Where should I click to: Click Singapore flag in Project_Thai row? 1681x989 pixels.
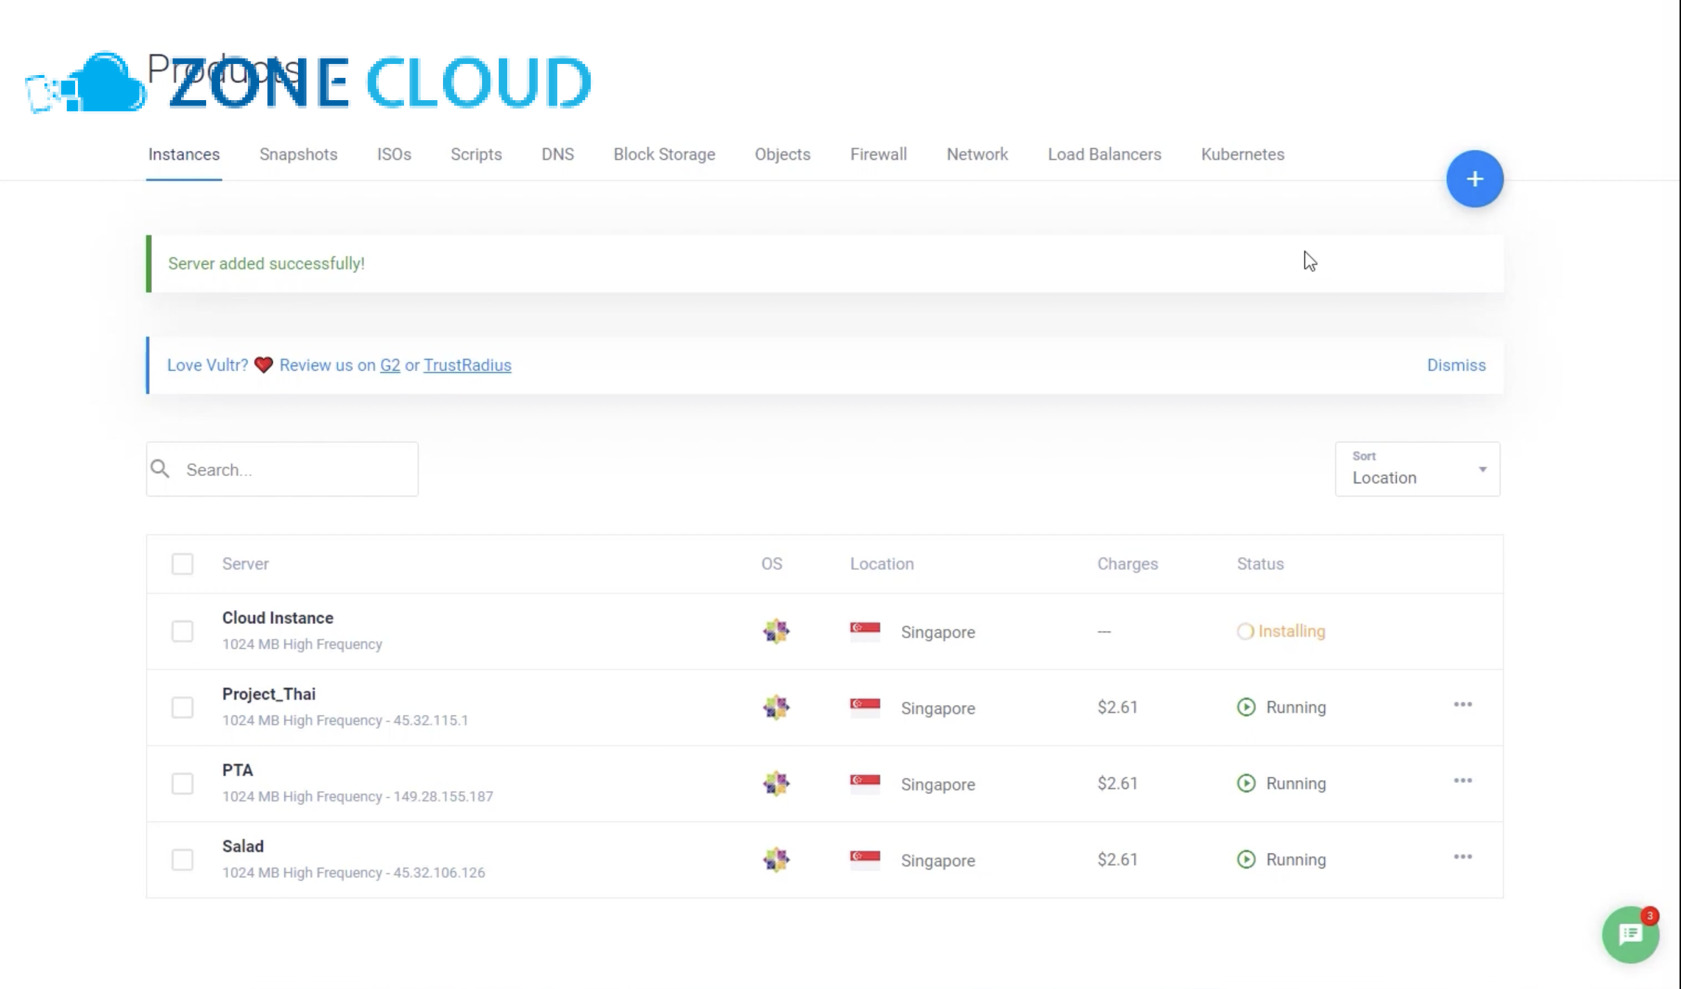(x=865, y=707)
